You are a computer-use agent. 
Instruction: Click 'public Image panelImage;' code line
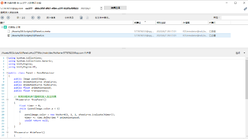click(30, 79)
